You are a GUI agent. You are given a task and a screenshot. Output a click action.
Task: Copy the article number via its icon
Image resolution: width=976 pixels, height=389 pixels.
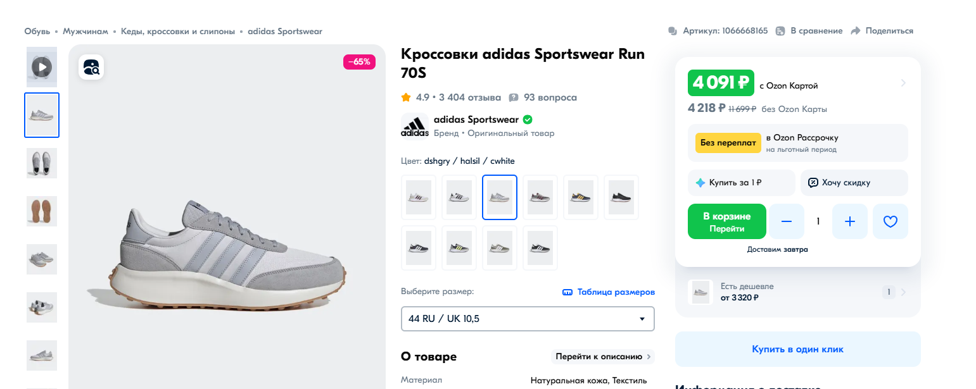point(673,31)
